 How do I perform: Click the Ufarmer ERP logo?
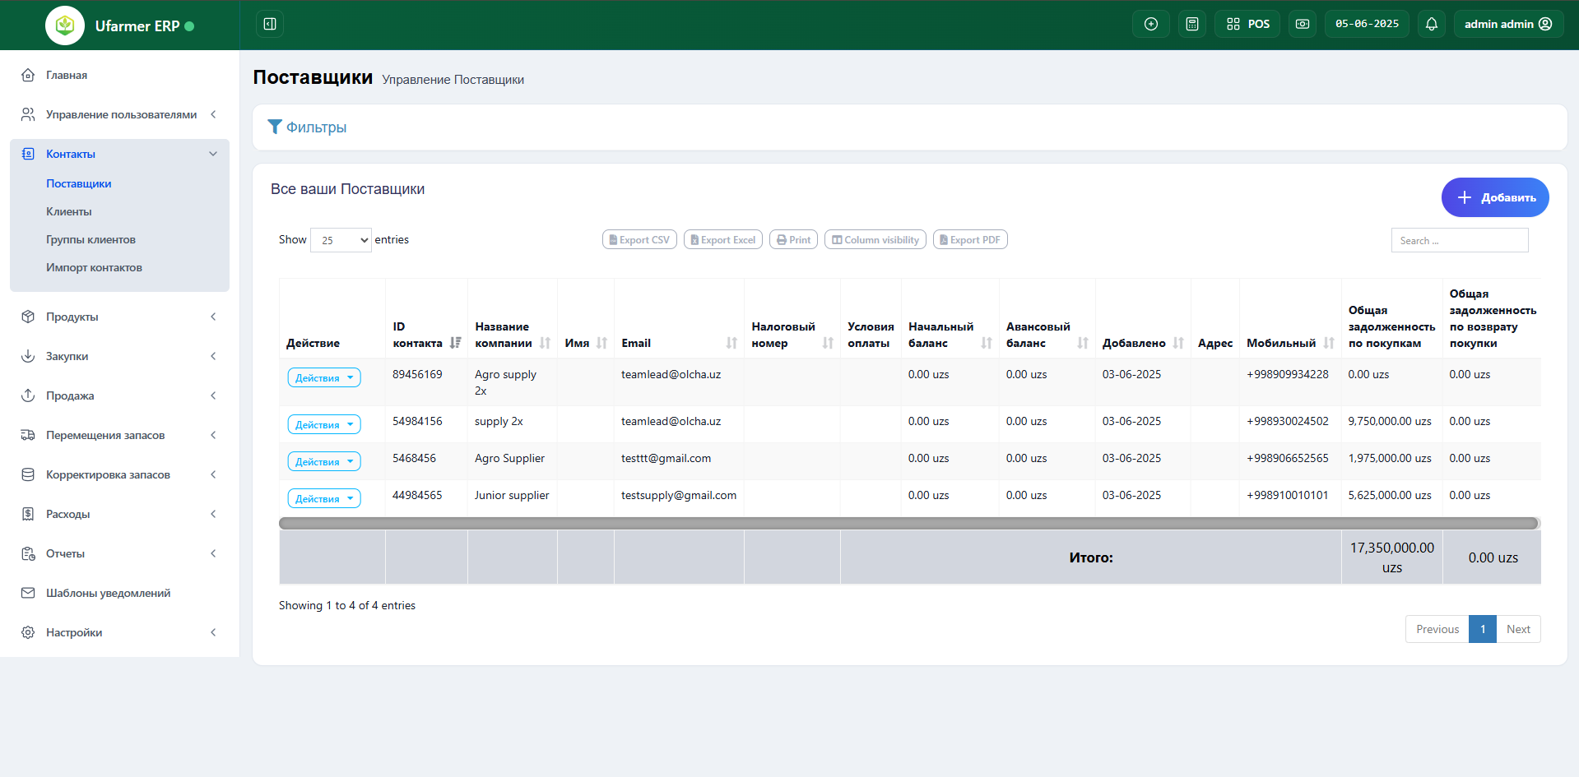65,25
